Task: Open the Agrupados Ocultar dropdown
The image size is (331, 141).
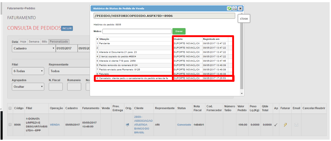Action: [28, 87]
